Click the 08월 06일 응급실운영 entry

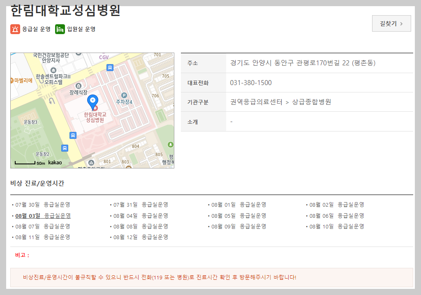(337, 216)
